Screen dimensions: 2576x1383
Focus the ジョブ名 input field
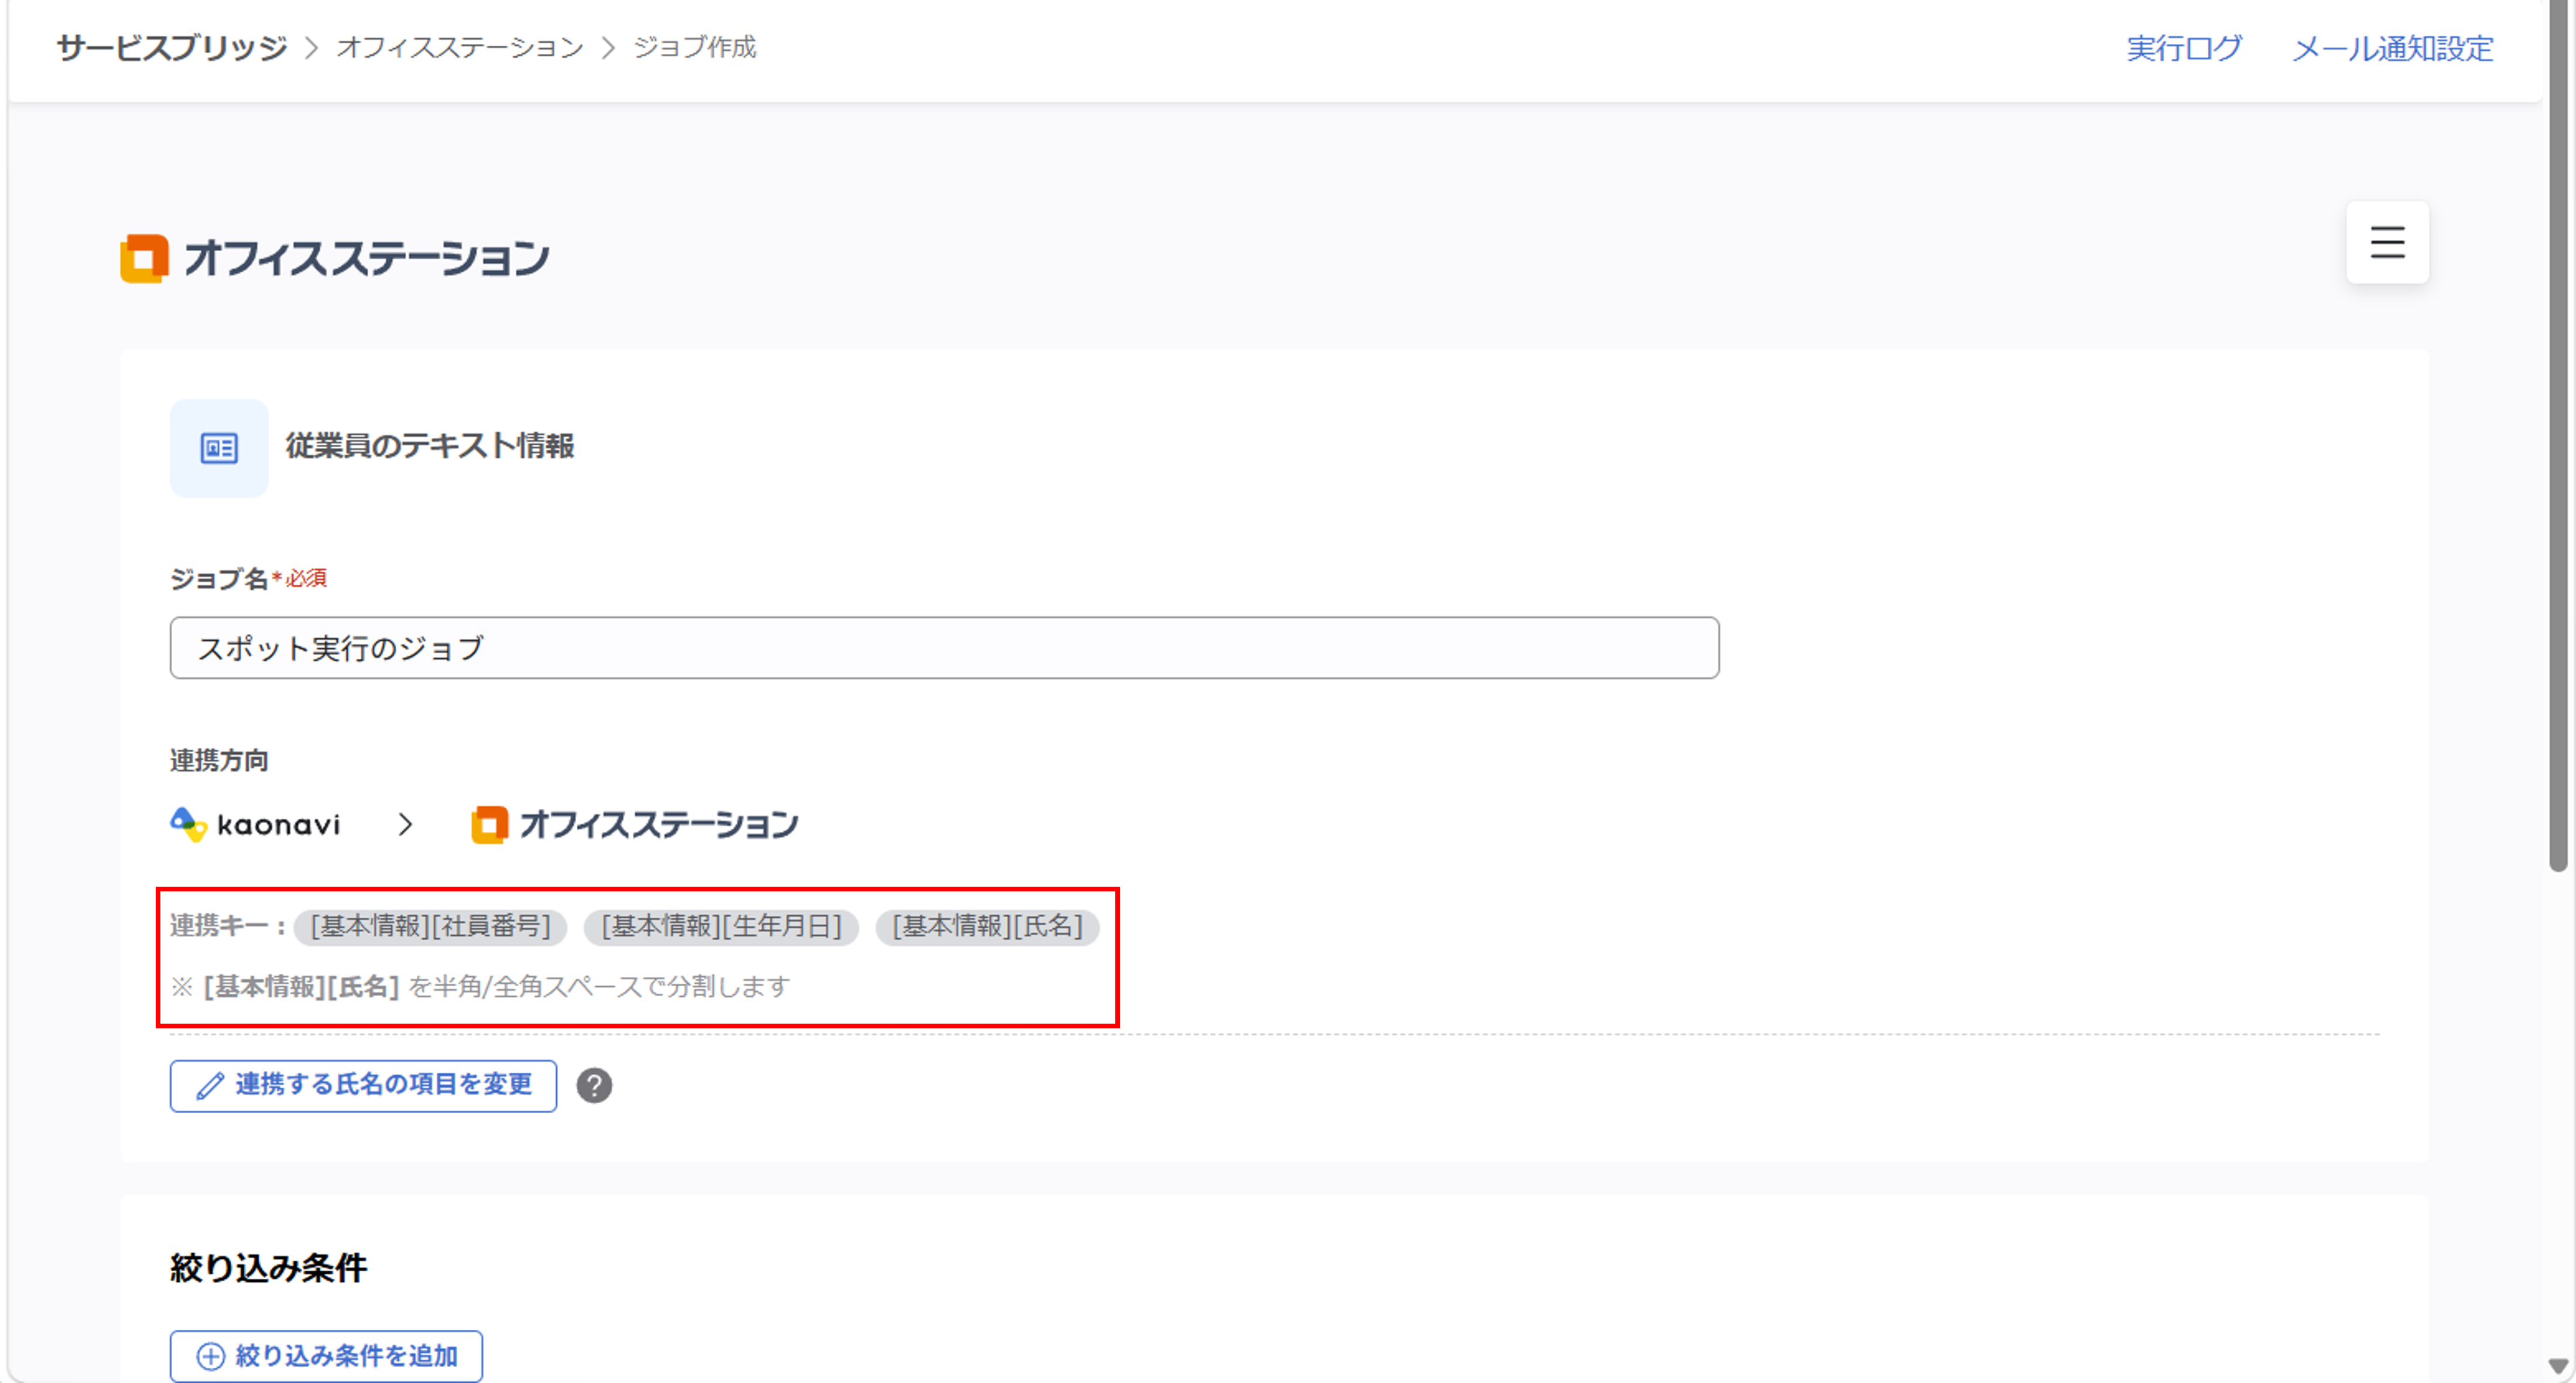pos(944,648)
